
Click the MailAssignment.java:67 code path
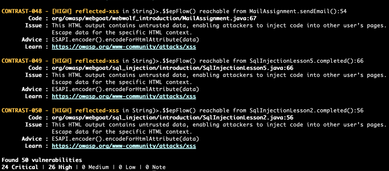point(154,18)
